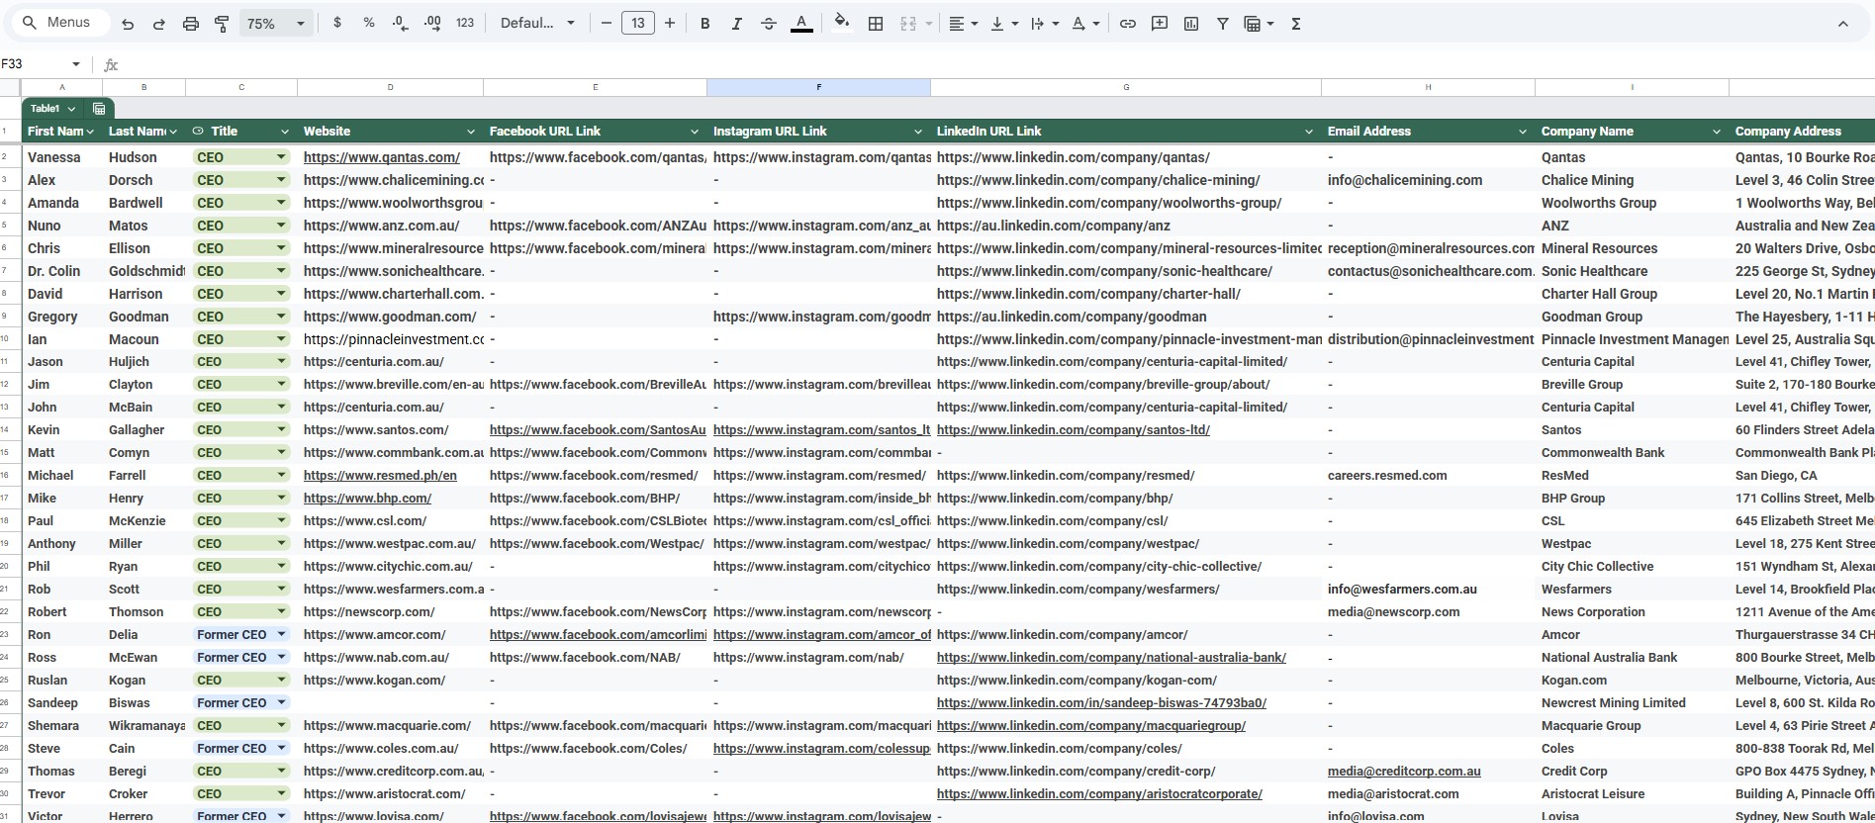The image size is (1875, 823).
Task: Open vertical align dropdown
Action: tap(1003, 24)
